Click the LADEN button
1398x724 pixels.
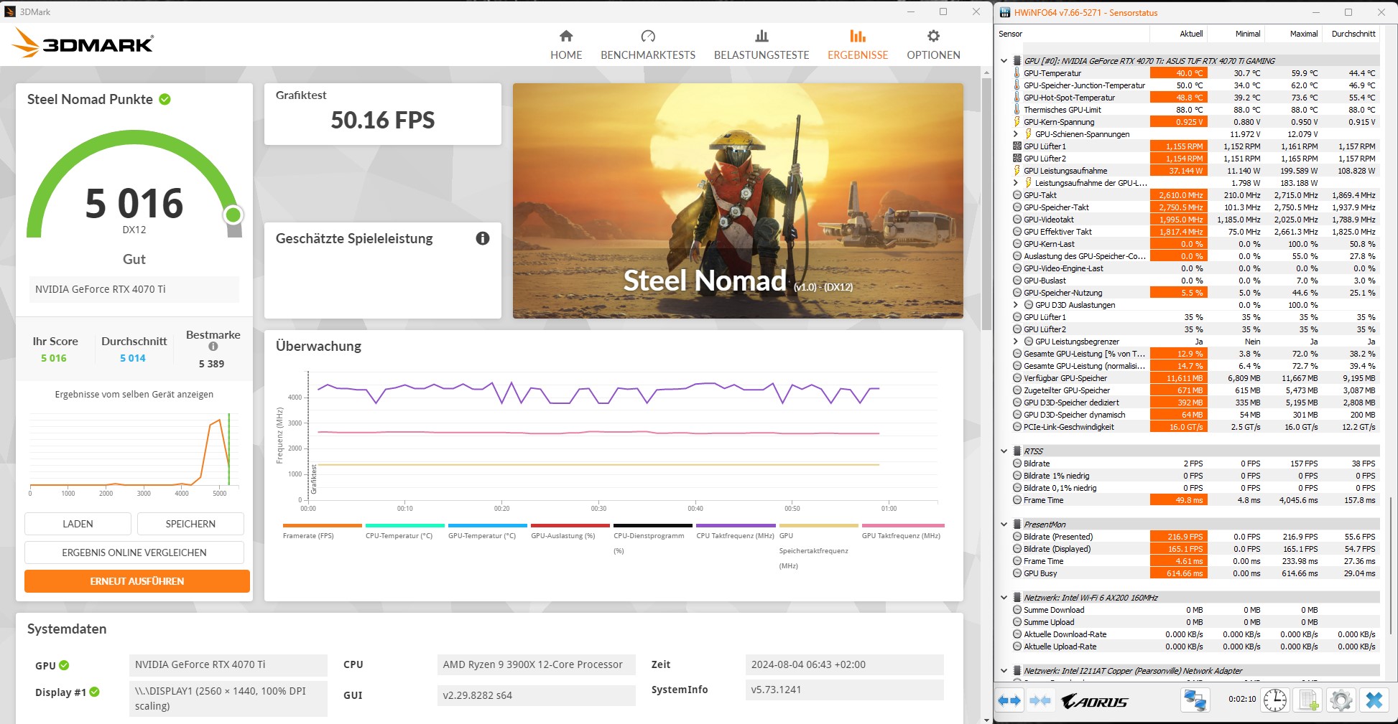pyautogui.click(x=78, y=524)
